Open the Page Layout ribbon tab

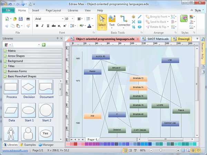[x=53, y=10]
